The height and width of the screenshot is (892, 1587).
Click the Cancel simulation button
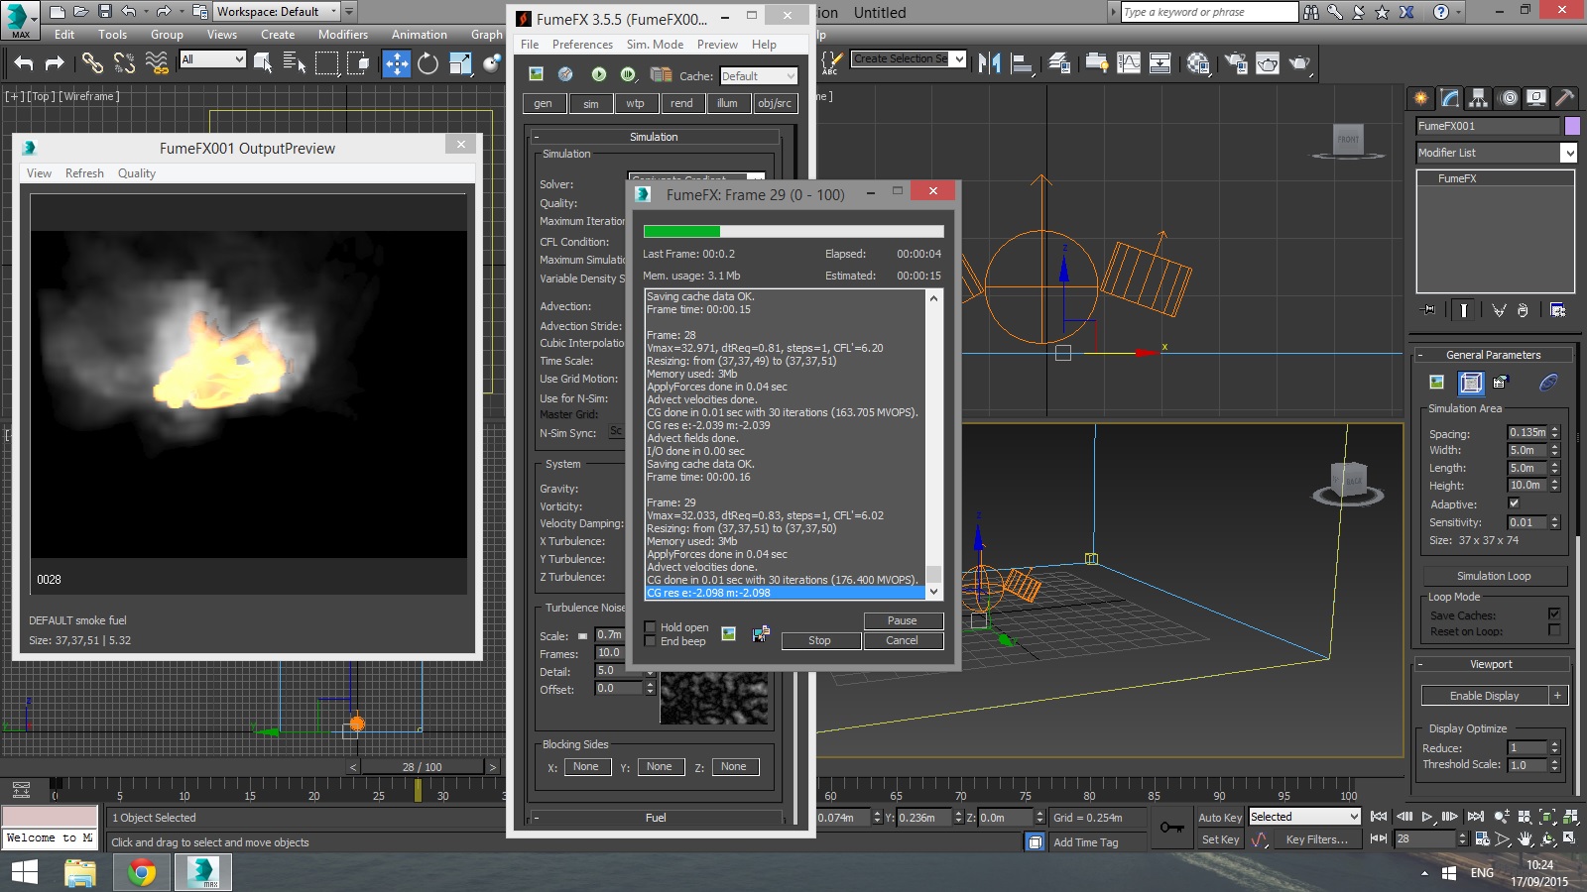click(903, 640)
